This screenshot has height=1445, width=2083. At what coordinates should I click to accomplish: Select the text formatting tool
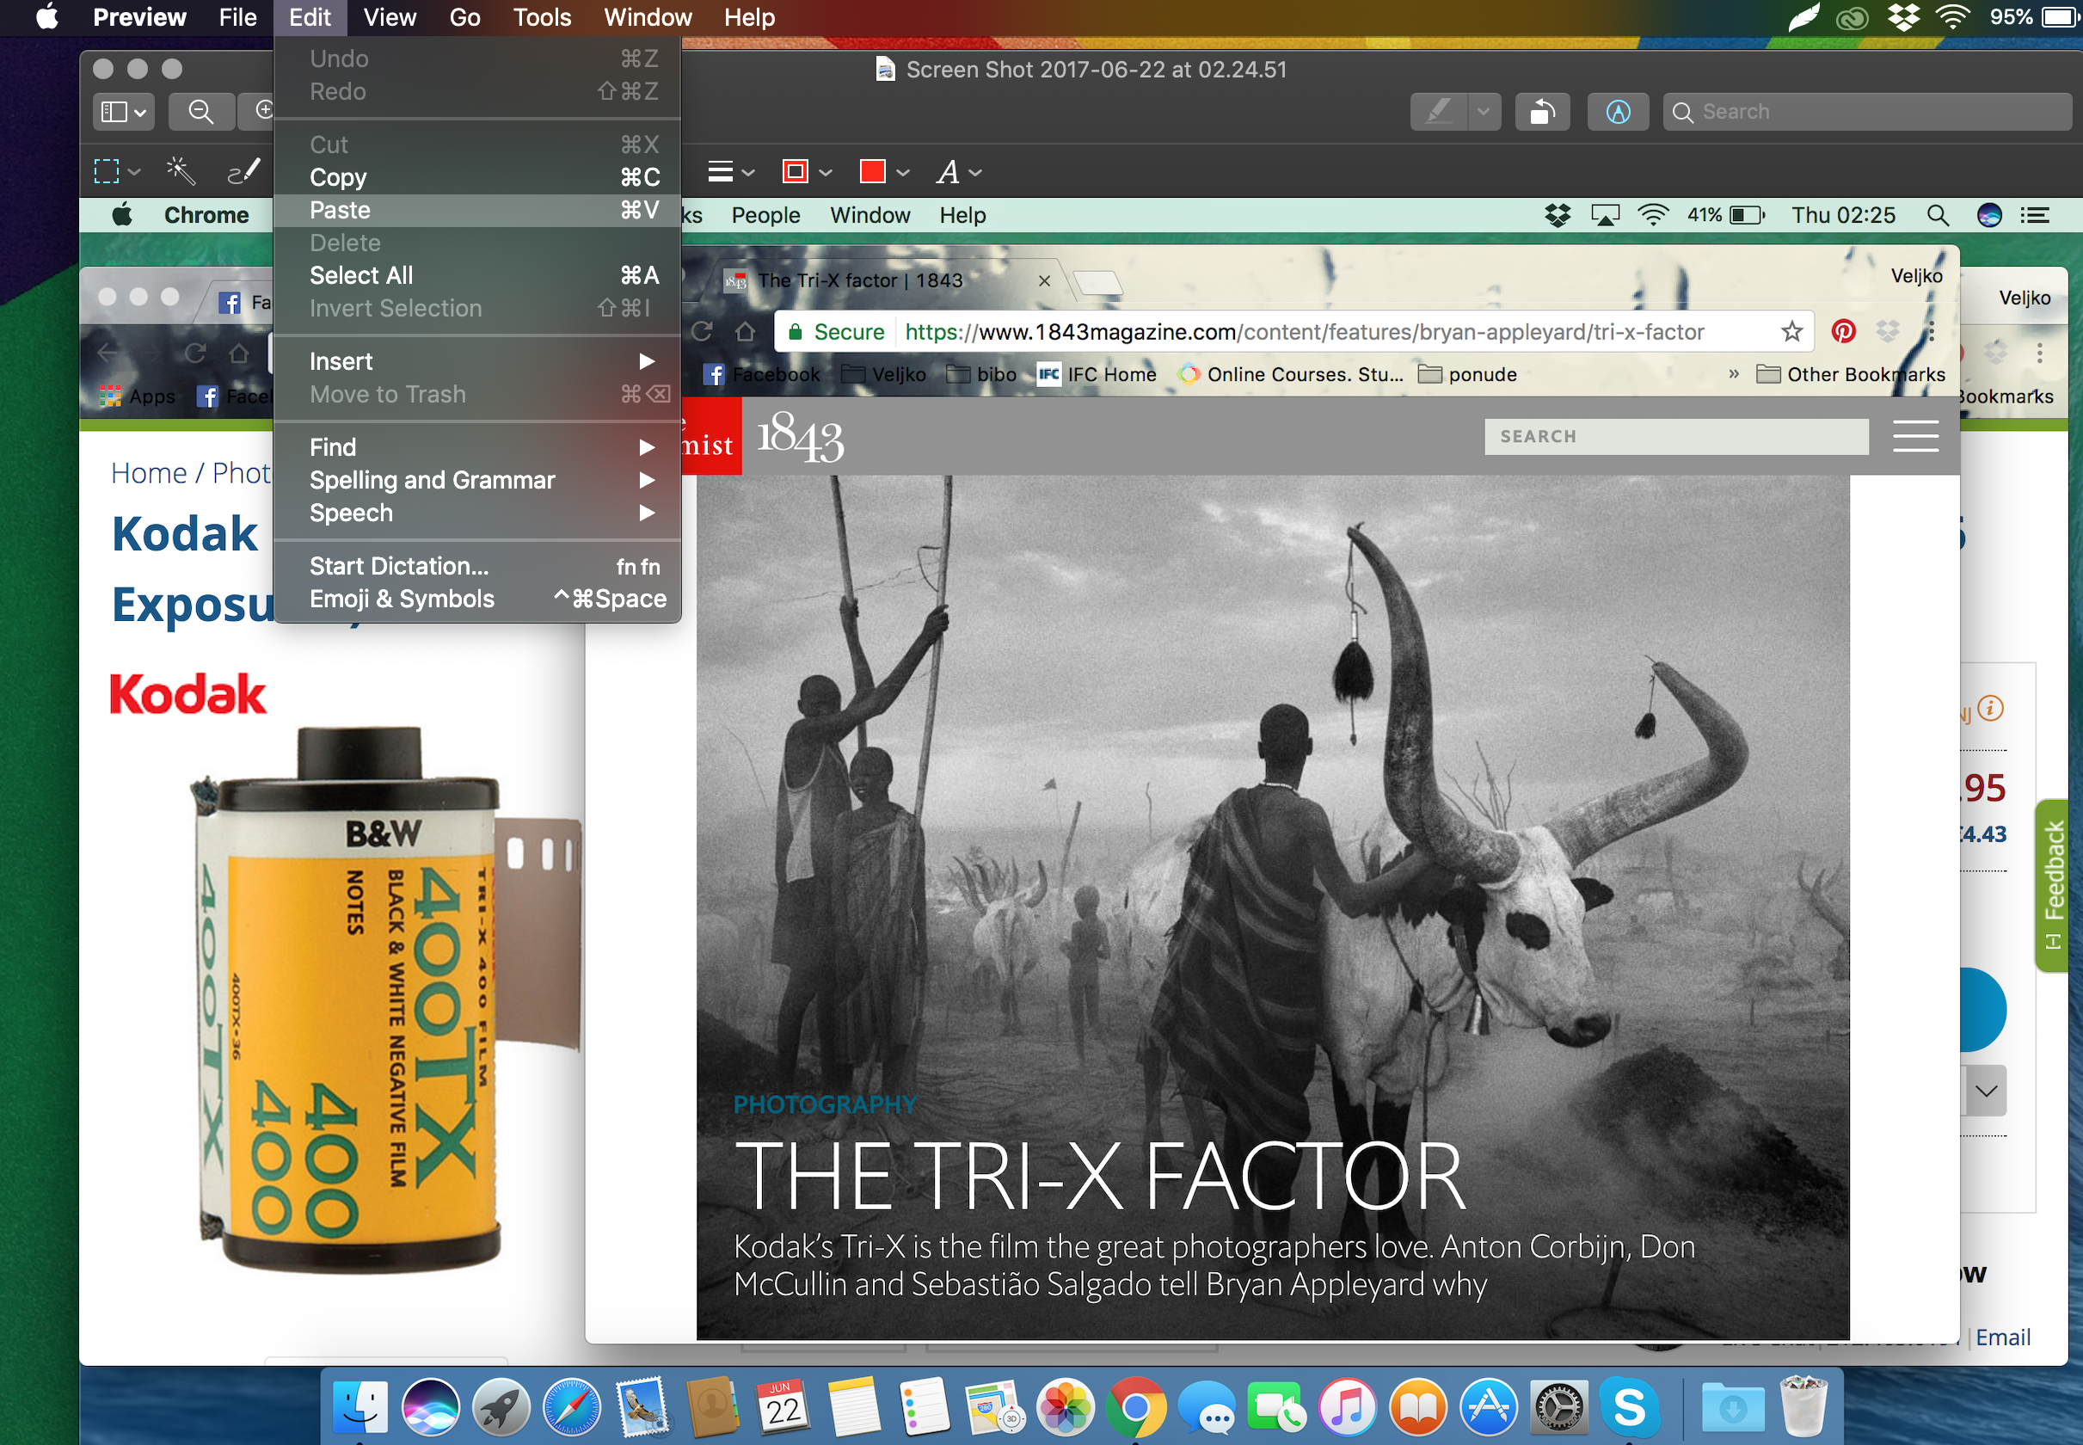pos(949,173)
